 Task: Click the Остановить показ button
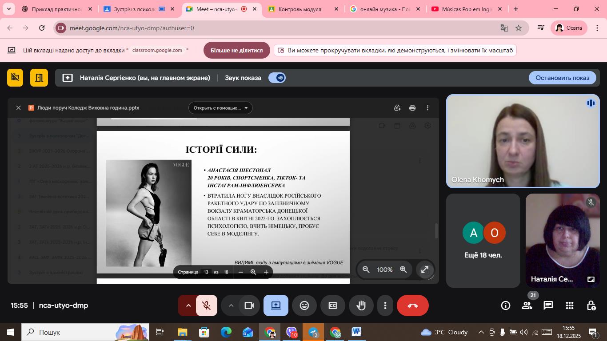(x=562, y=78)
